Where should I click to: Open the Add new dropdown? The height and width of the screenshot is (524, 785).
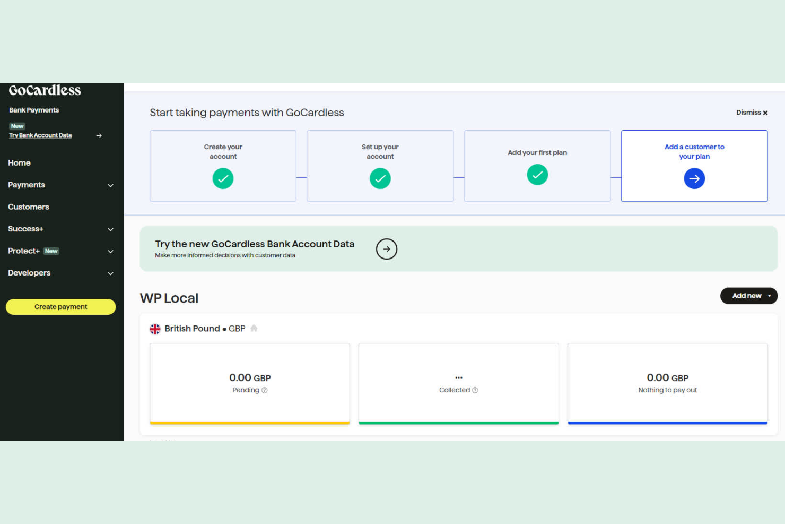(x=748, y=296)
